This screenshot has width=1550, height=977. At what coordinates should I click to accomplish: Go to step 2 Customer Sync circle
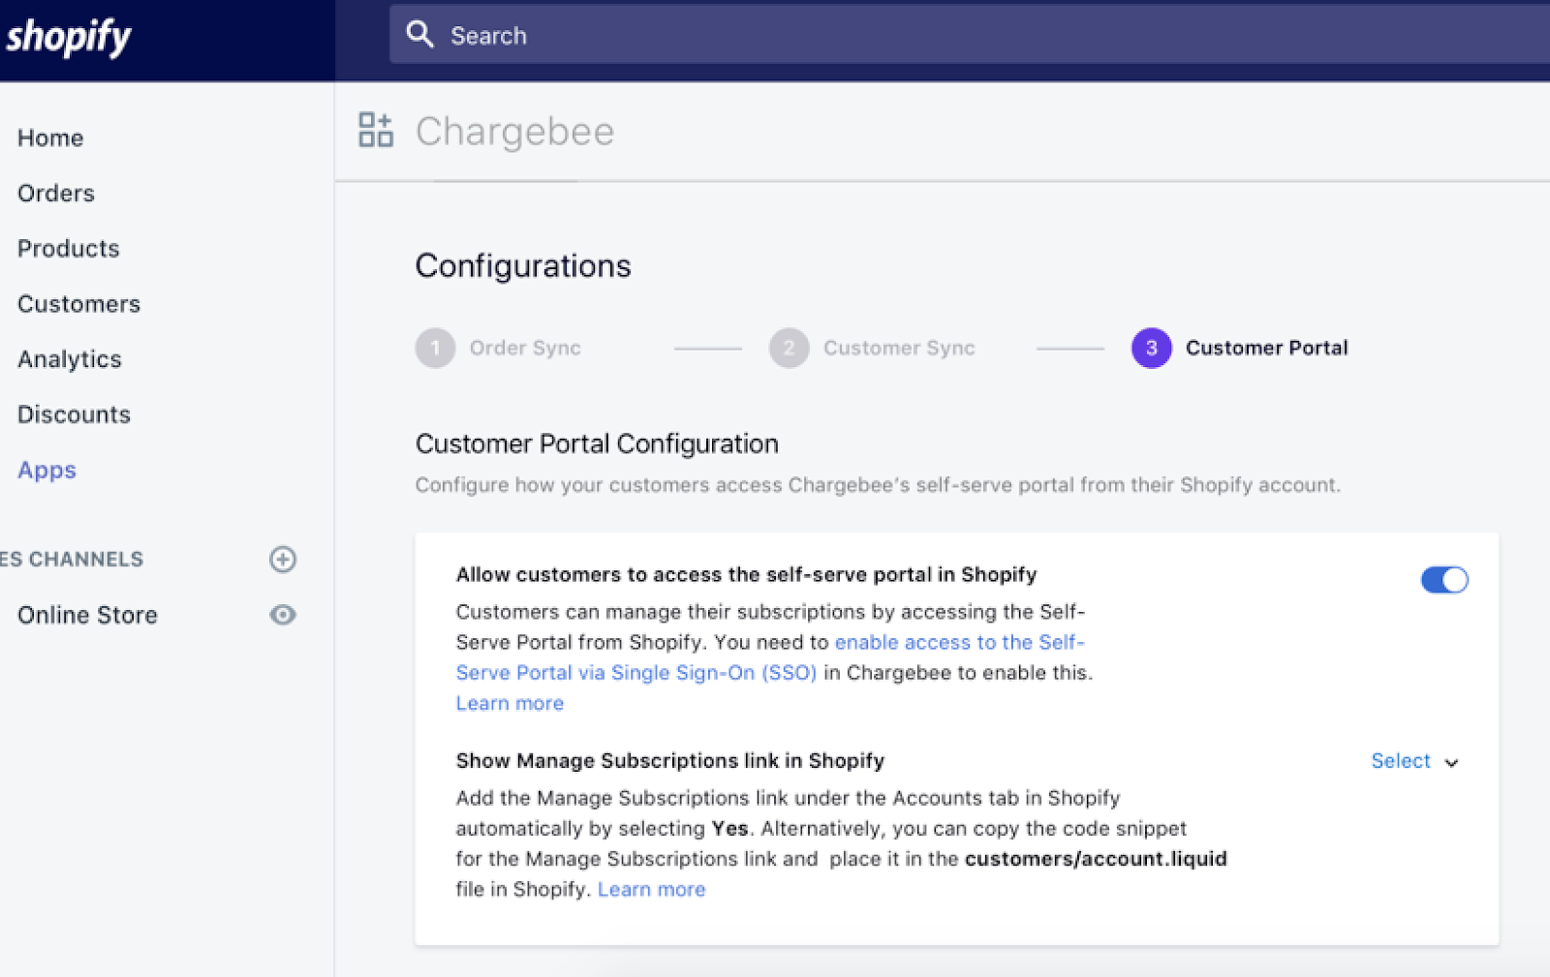click(789, 348)
